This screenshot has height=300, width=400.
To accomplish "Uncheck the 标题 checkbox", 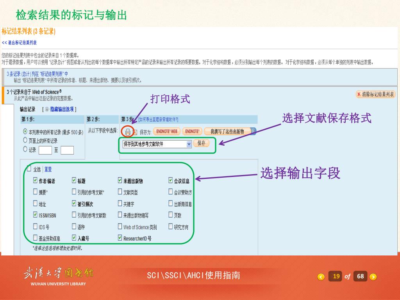I will (74, 180).
